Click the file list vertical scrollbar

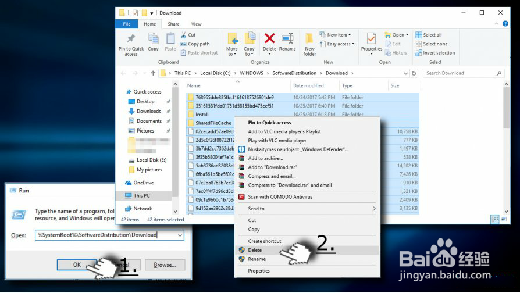506,148
